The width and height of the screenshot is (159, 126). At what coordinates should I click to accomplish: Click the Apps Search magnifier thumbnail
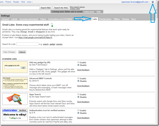[x=15, y=99]
